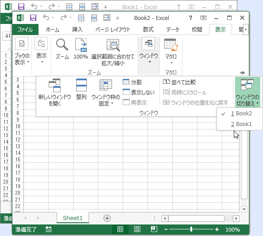Screen dimensions: 263x236
Task: Select checked 1 Book2 in window list
Action: pyautogui.click(x=240, y=114)
